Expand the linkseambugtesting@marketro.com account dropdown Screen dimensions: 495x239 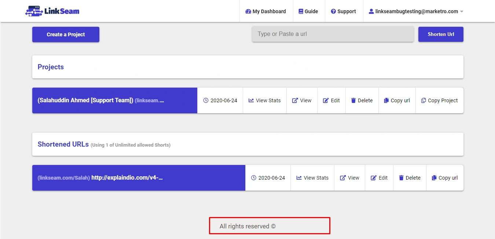pyautogui.click(x=461, y=11)
